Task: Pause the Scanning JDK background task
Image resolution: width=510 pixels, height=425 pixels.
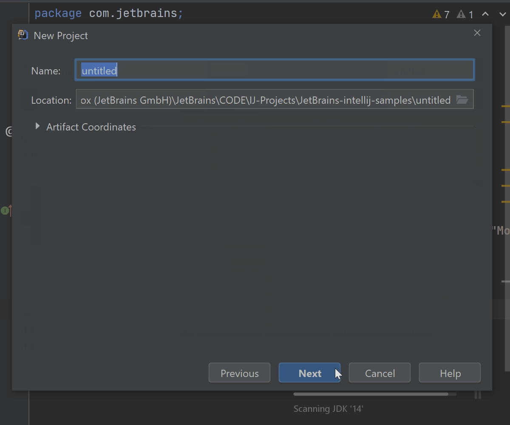Action: [x=478, y=394]
